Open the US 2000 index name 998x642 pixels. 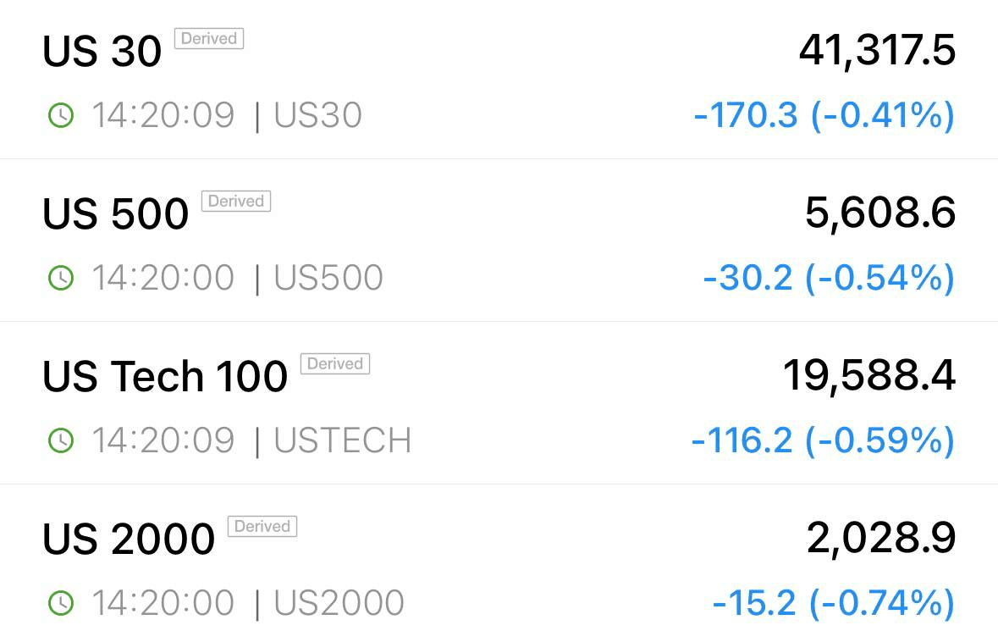point(129,538)
